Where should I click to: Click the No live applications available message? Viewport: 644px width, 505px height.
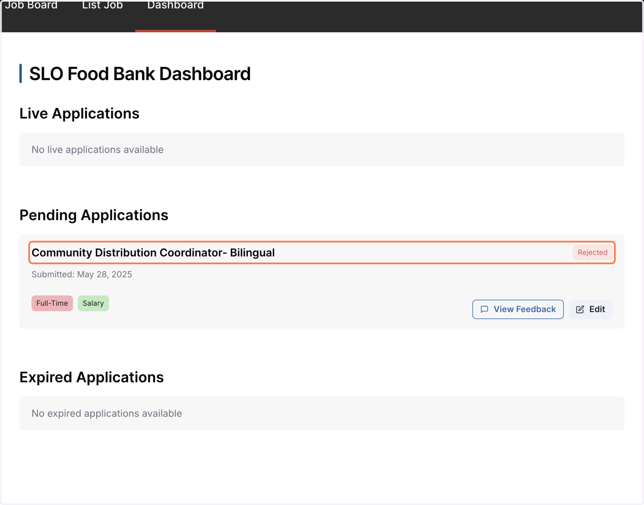coord(98,150)
